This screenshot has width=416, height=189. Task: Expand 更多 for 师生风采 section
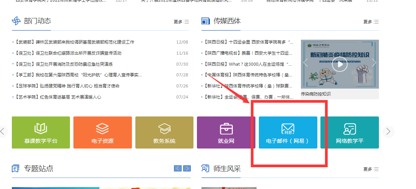[x=371, y=169]
